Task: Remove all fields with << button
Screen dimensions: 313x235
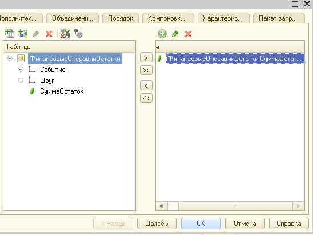Action: pyautogui.click(x=146, y=98)
